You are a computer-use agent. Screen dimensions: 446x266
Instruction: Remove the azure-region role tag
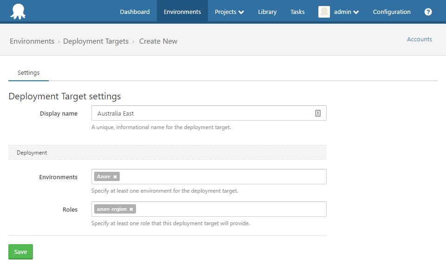[x=131, y=209]
